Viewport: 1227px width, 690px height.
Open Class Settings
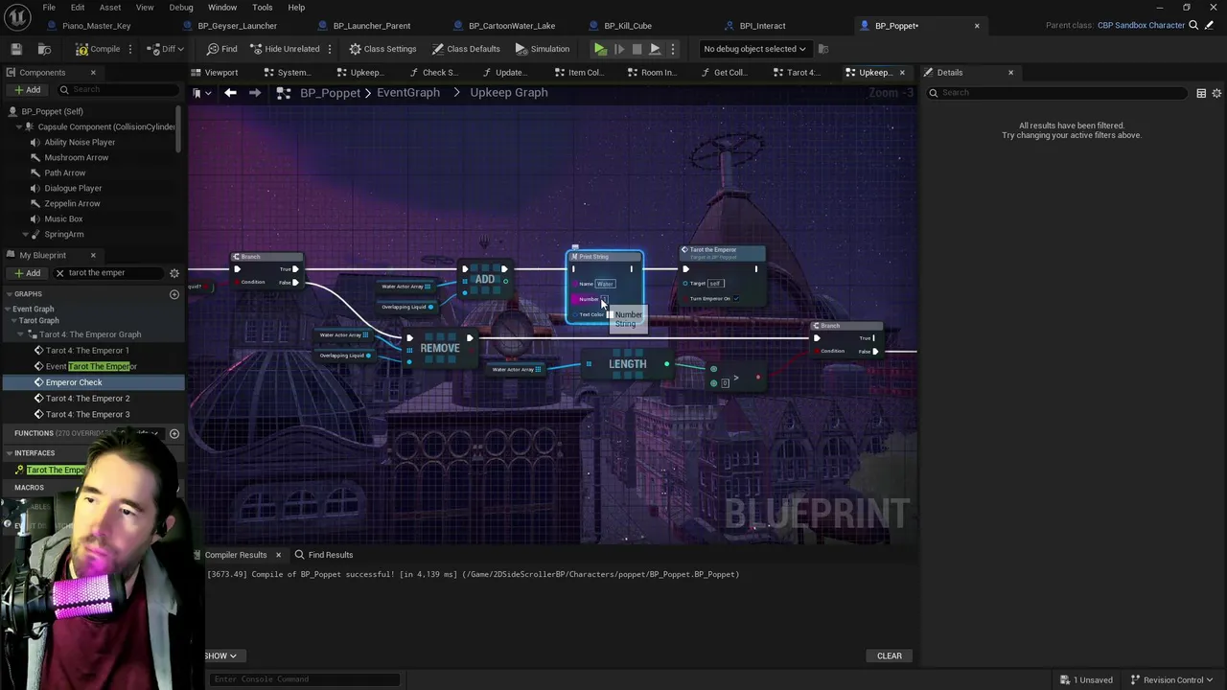coord(382,49)
